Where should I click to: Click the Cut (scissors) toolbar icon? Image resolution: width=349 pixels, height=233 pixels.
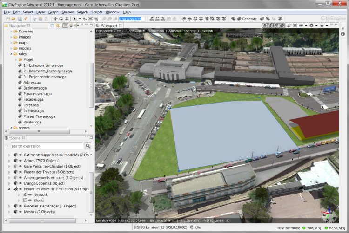point(34,19)
